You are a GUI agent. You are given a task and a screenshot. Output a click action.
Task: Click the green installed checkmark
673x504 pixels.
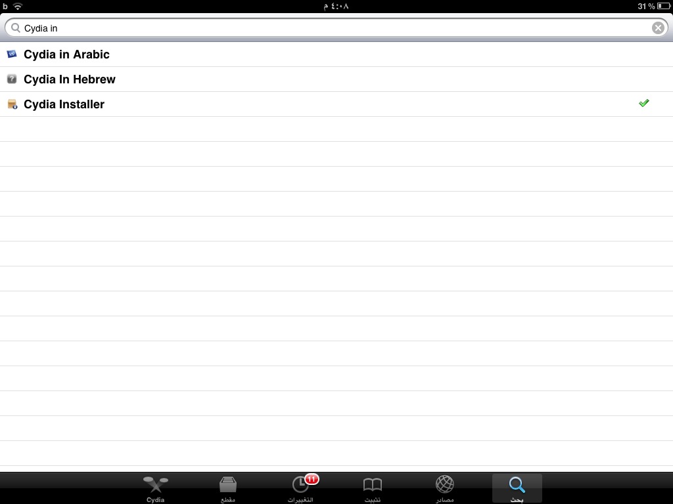(x=644, y=103)
